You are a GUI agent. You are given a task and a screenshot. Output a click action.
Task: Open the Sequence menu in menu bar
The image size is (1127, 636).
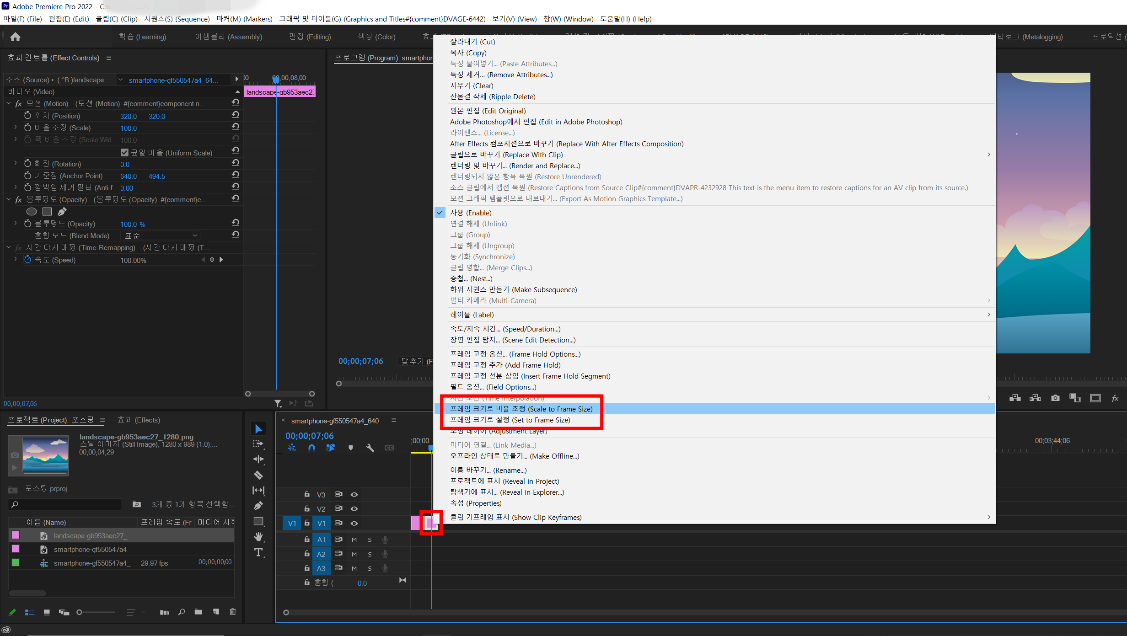[177, 19]
